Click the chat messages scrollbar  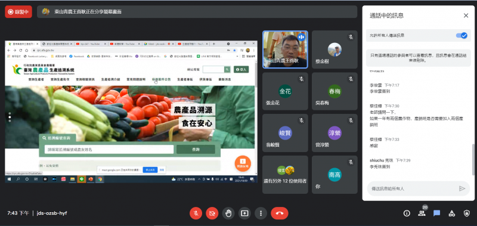coord(473,160)
